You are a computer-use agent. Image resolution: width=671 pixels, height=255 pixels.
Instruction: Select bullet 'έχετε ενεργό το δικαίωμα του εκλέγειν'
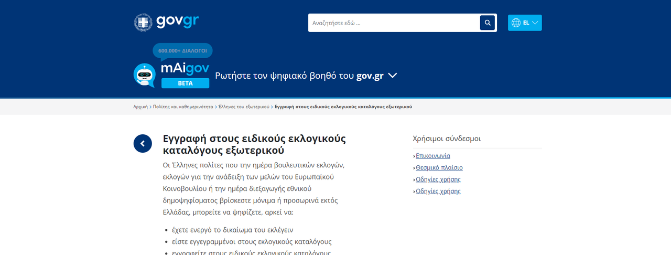233,230
